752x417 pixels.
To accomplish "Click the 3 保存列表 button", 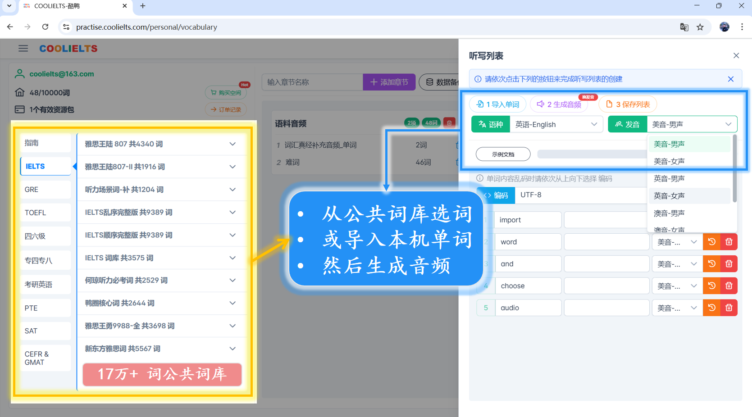I will click(628, 104).
